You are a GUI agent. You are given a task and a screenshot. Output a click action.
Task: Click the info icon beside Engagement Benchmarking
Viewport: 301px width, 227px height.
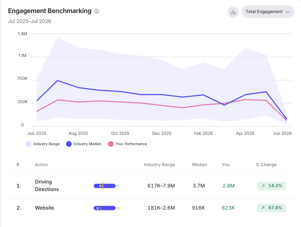[97, 11]
